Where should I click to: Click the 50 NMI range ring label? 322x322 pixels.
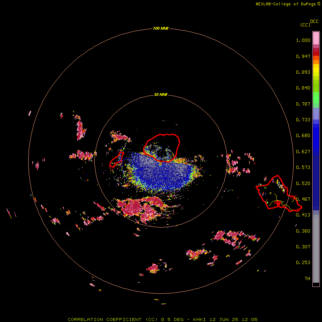point(161,94)
